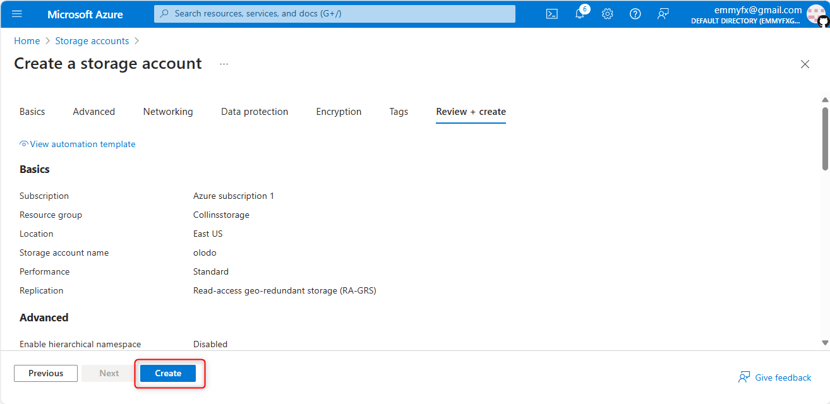Click the 'Storage account name' label

tap(64, 252)
